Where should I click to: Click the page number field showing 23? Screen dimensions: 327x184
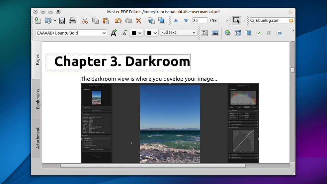tap(200, 21)
